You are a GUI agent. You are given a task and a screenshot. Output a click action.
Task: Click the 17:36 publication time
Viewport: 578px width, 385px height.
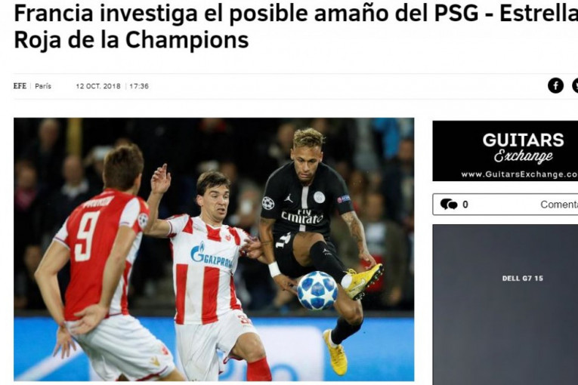139,86
